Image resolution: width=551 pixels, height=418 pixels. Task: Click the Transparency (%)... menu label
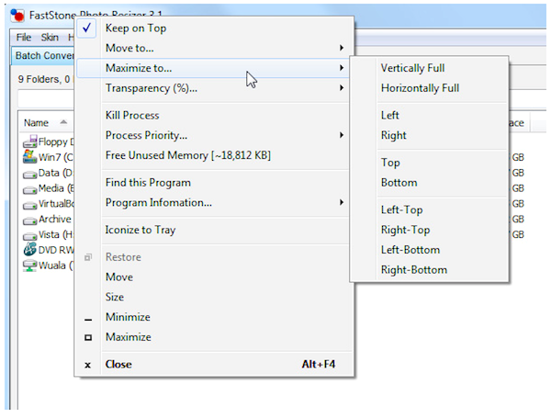pos(152,88)
